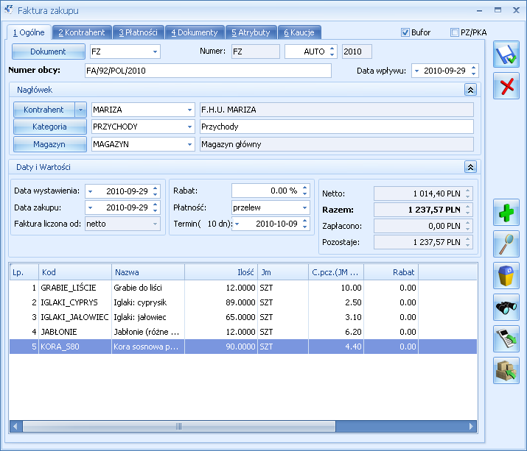Screen dimensions: 527x451
Task: Click the Kategoria button
Action: [x=49, y=127]
